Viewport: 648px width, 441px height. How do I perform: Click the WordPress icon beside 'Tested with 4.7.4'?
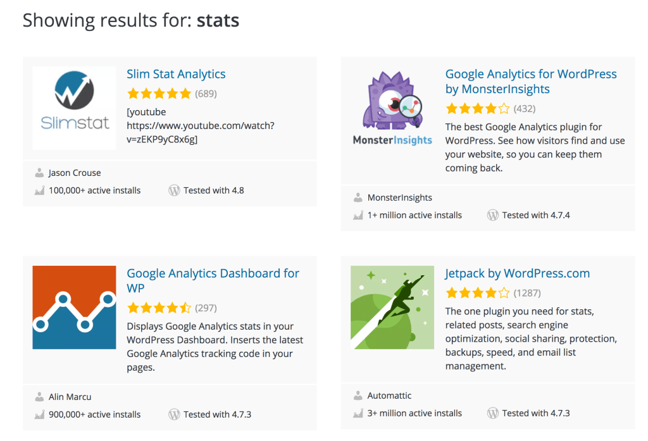(493, 214)
